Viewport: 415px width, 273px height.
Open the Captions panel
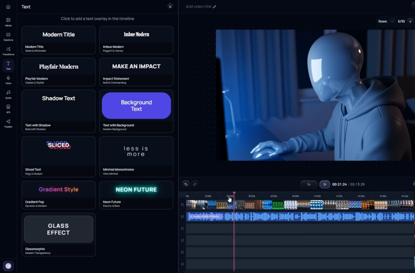point(8,36)
